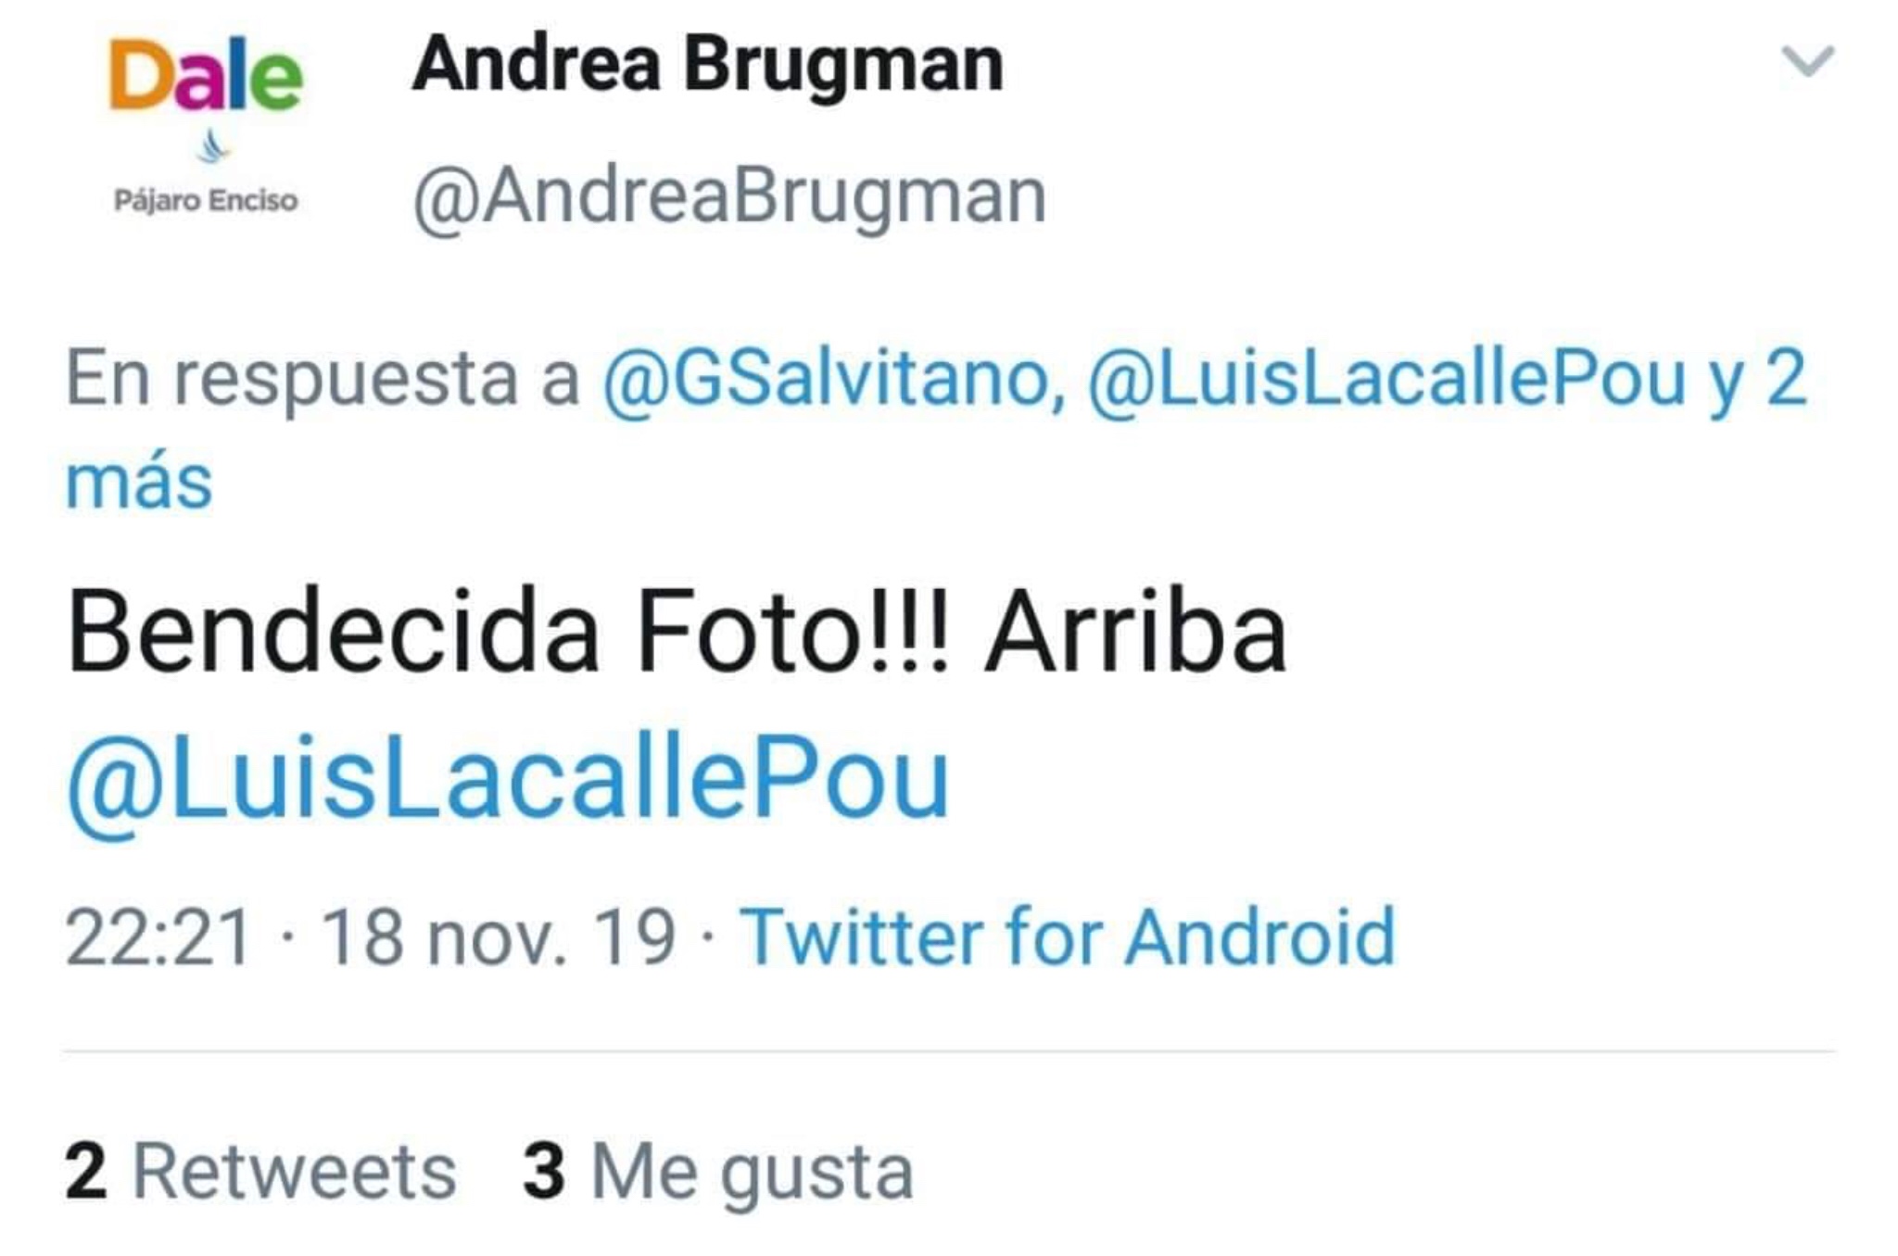Open Andrea Brugman display name profile
The image size is (1898, 1256).
pyautogui.click(x=708, y=65)
